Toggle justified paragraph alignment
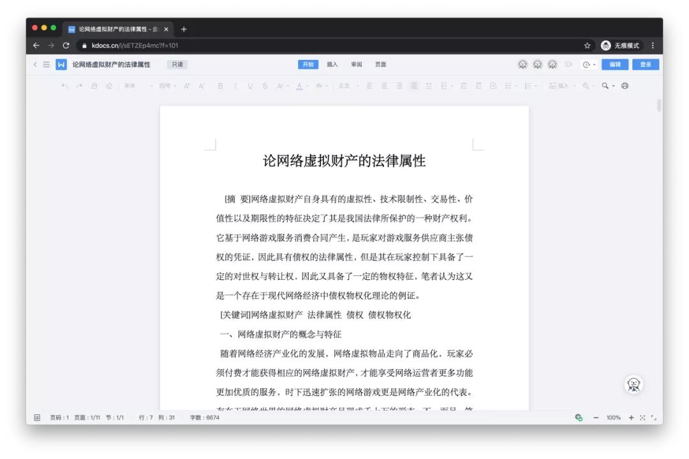 coord(412,87)
